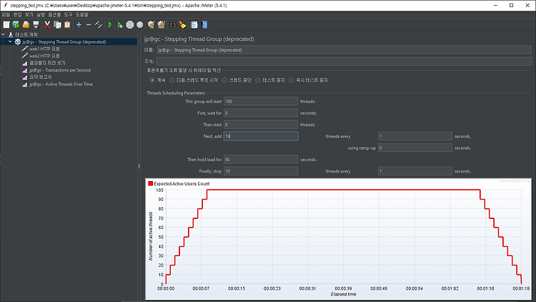Screen dimensions: 536x302
Task: Open the Function Helper dialog icon
Action: 194,24
